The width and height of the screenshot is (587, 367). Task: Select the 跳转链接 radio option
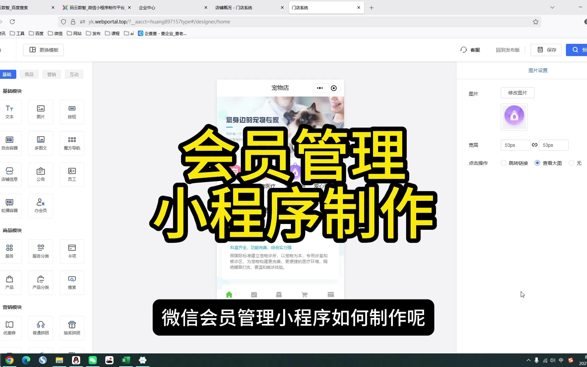(503, 163)
